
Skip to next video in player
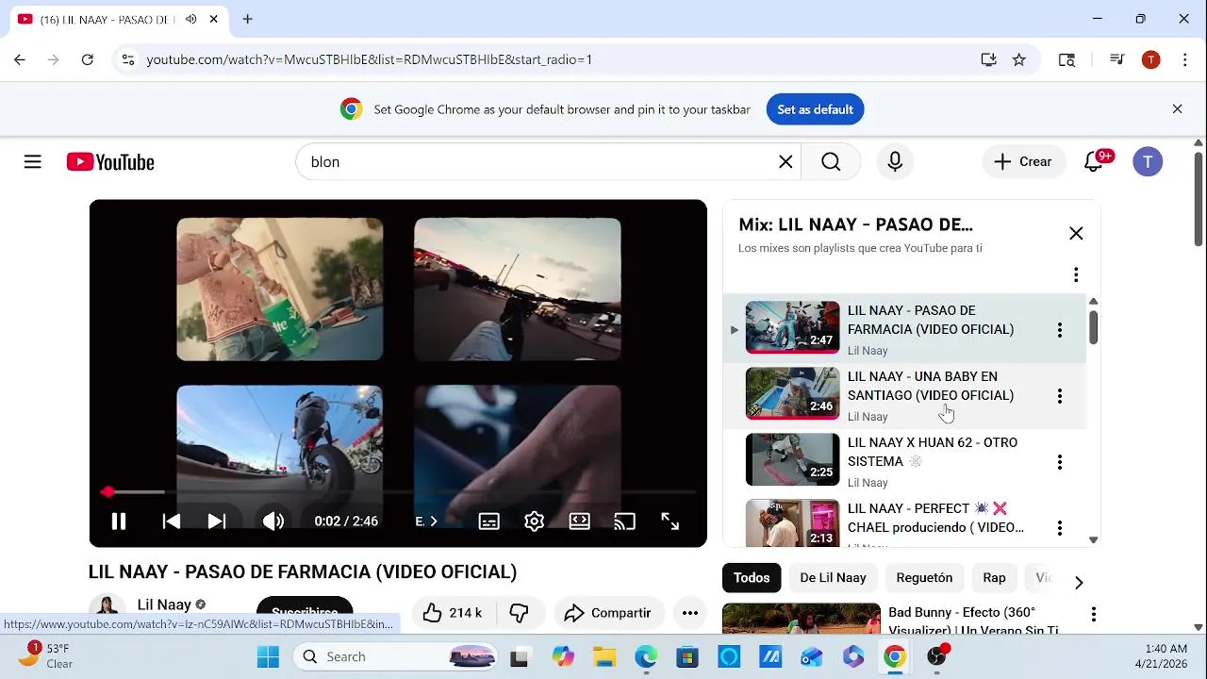216,522
